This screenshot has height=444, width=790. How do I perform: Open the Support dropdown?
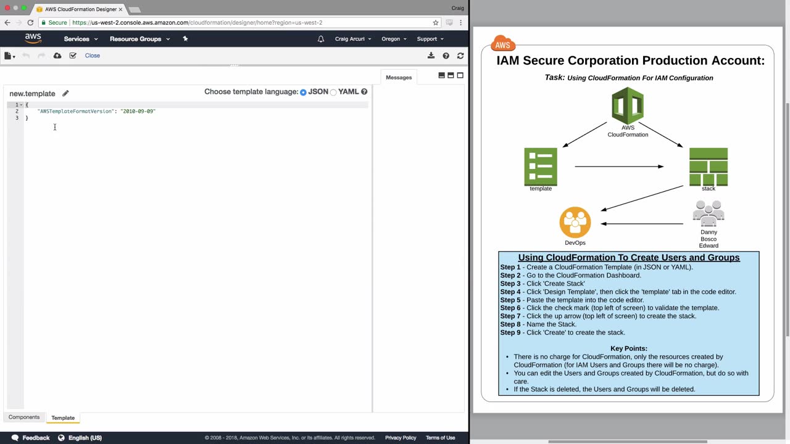pos(430,39)
